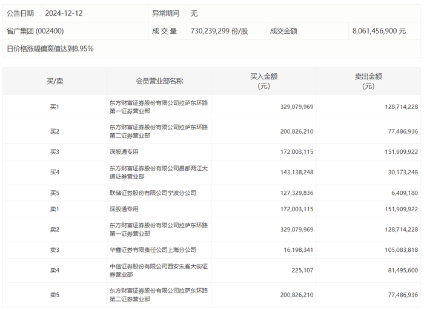Image resolution: width=424 pixels, height=310 pixels.
Task: Select the 买3 sell amount 151,909,922
Action: [401, 152]
